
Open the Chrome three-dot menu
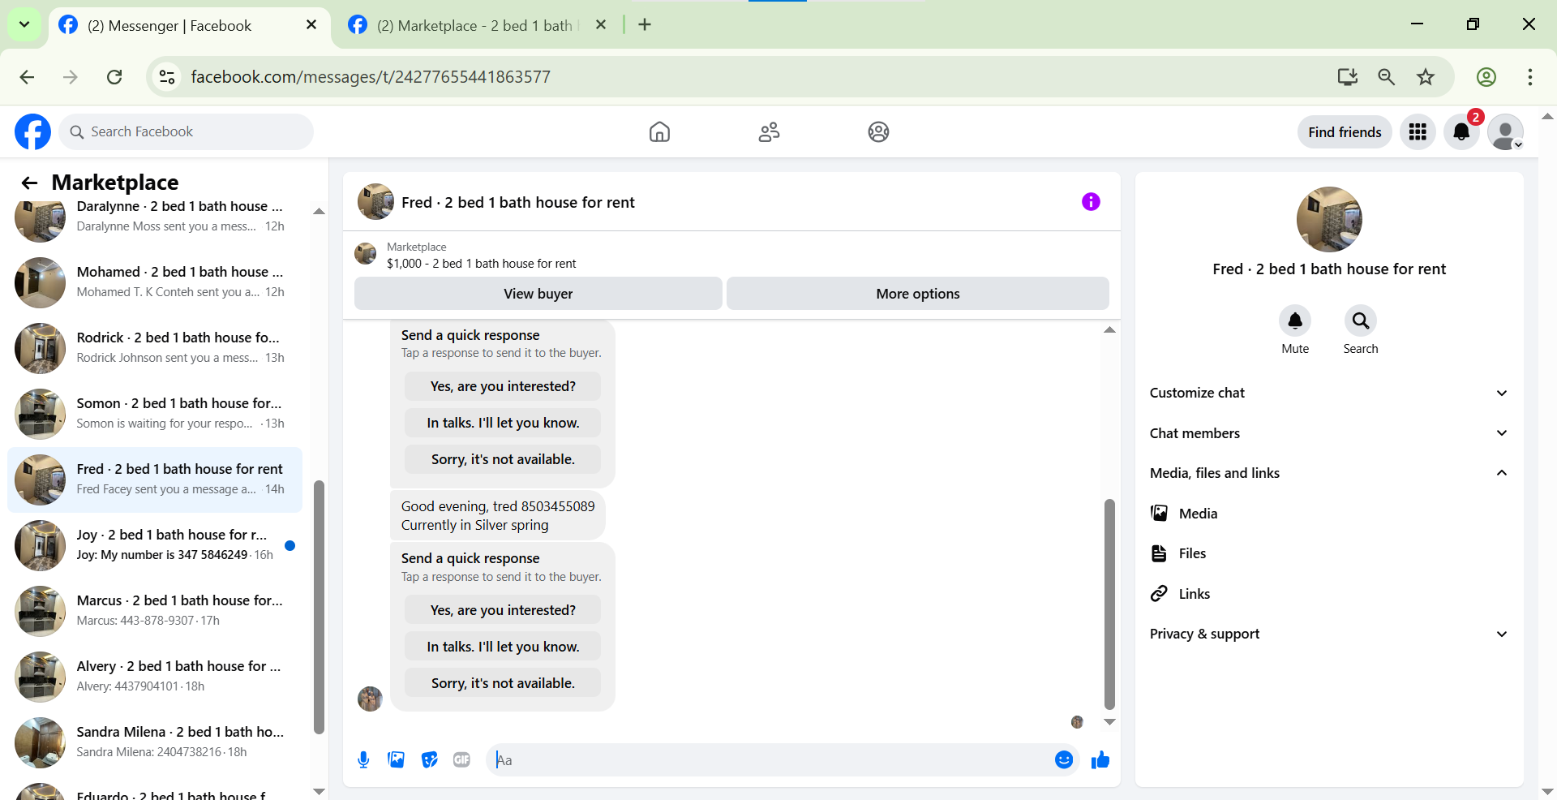pos(1529,77)
